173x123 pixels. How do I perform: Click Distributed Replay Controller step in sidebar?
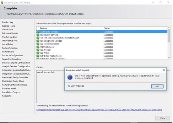[15, 77]
